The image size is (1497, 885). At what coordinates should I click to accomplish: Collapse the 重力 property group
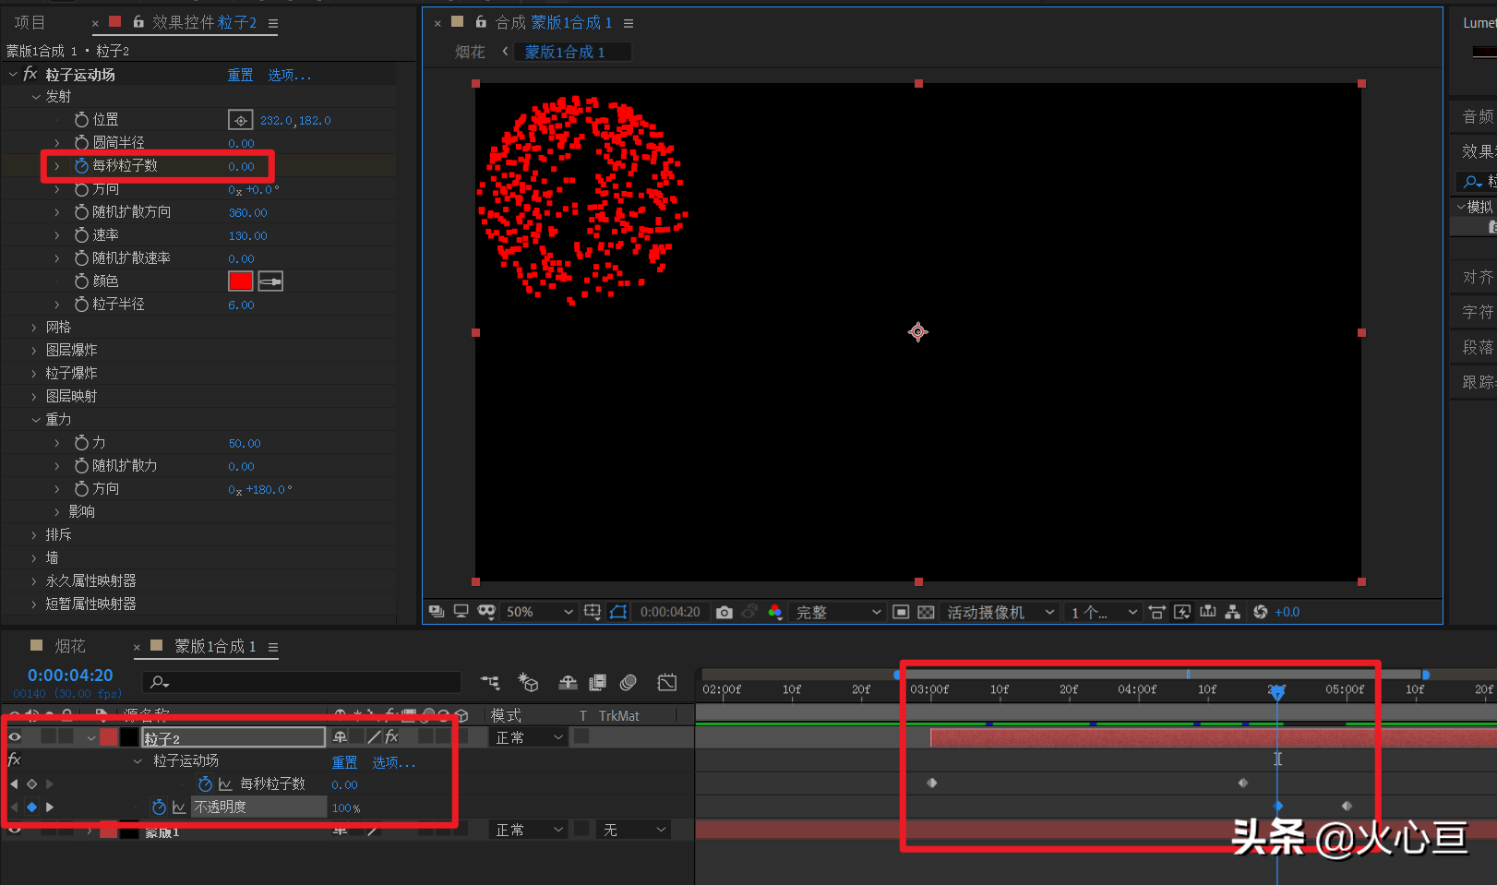(36, 420)
